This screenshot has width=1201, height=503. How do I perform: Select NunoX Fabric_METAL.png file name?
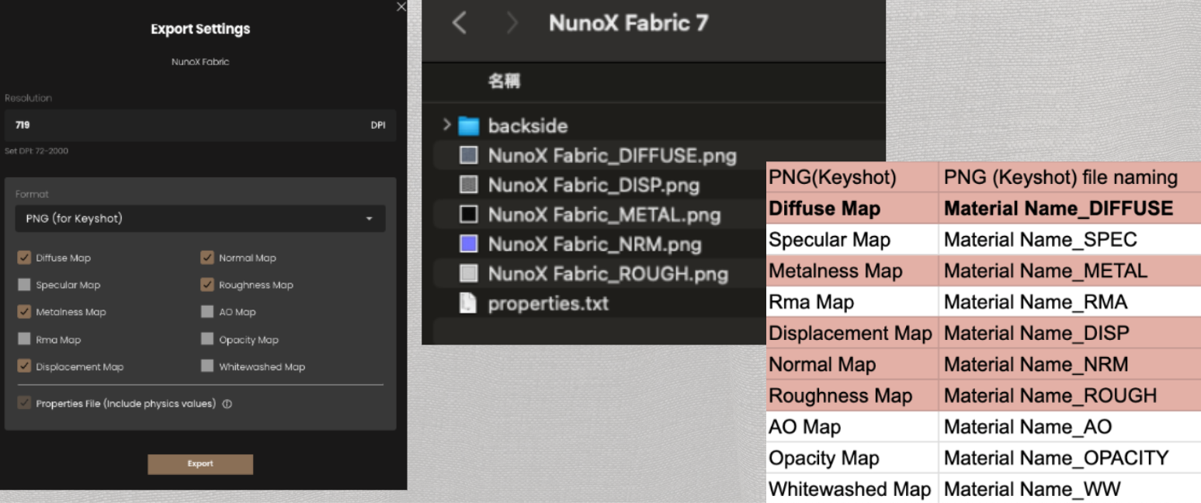click(x=604, y=214)
